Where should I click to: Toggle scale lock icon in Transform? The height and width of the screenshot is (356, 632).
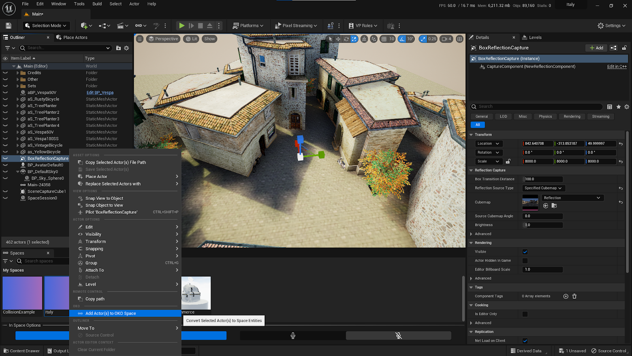[x=508, y=161]
